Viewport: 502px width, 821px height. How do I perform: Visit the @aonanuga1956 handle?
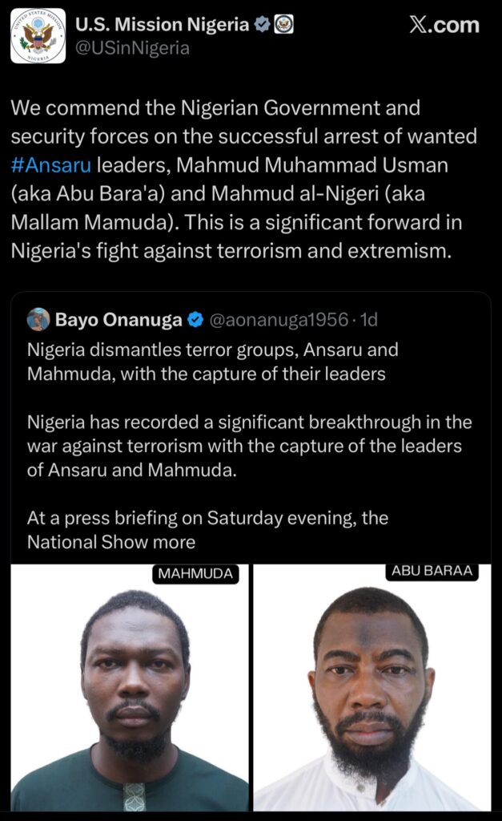[278, 321]
